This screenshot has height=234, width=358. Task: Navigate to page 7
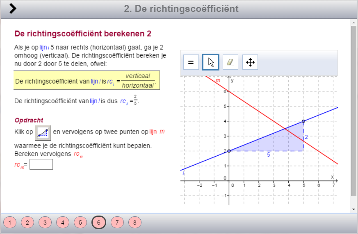tap(117, 223)
